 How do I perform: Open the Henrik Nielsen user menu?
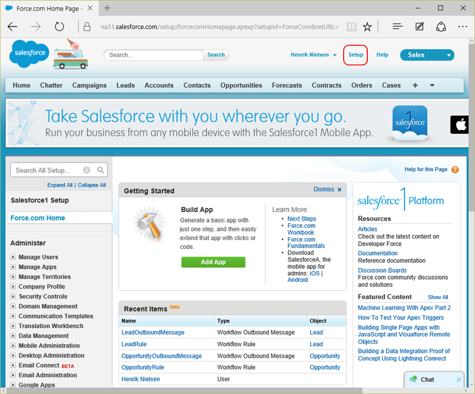click(x=313, y=55)
